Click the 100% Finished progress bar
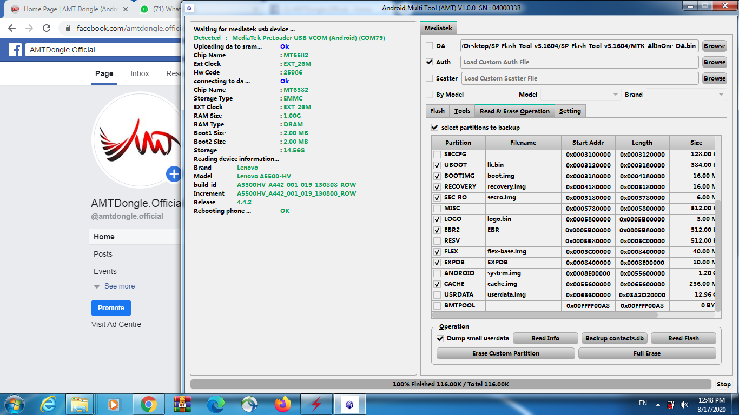Image resolution: width=739 pixels, height=415 pixels. coord(451,384)
